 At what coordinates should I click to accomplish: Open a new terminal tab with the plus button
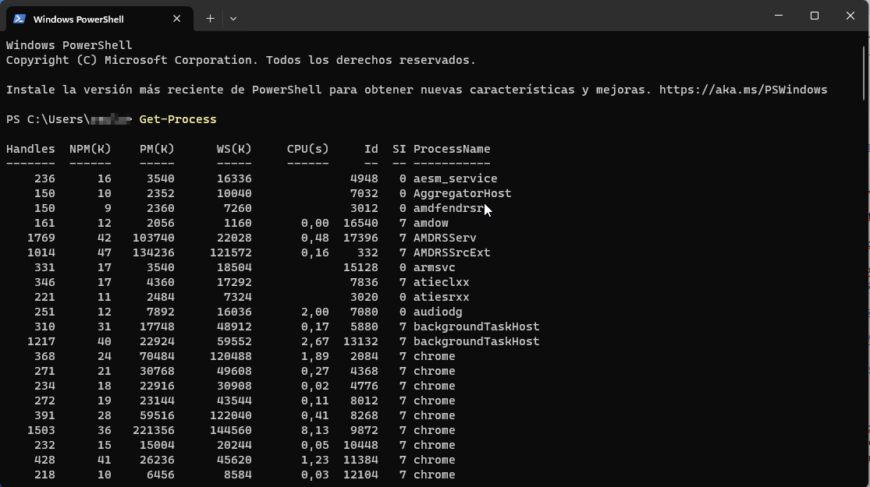click(x=209, y=18)
